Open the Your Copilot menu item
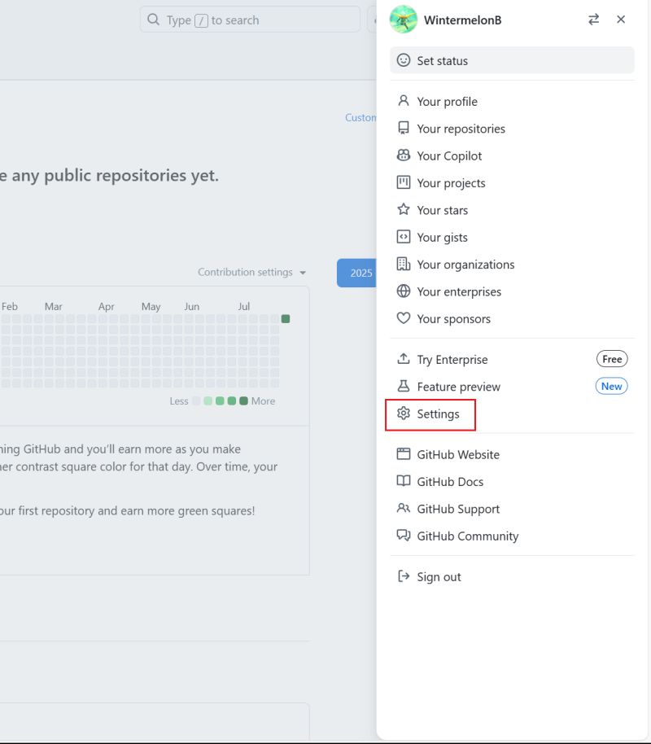651x744 pixels. [450, 155]
